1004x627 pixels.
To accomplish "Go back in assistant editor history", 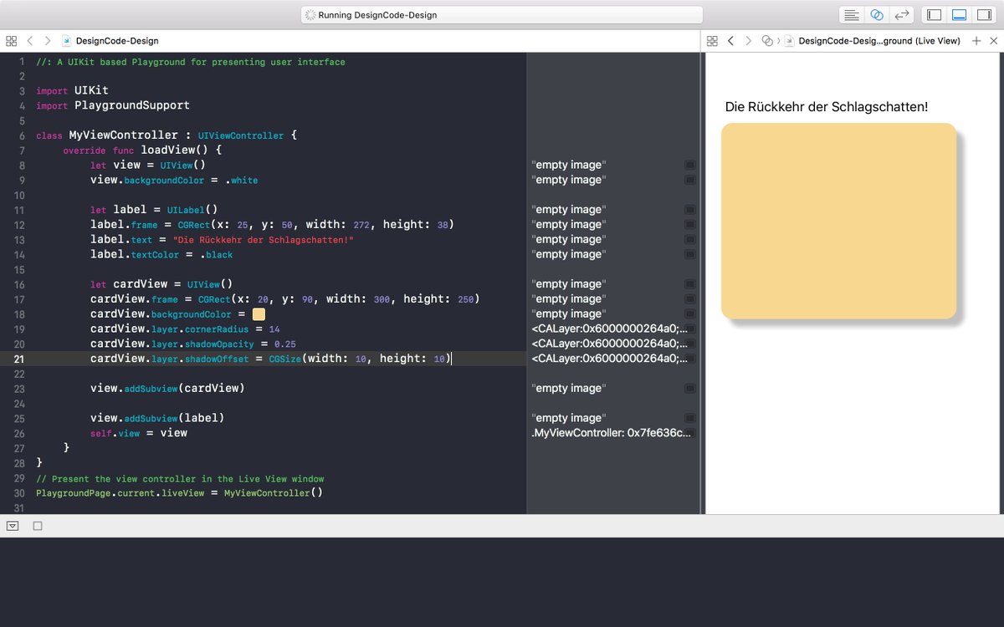I will click(x=730, y=40).
